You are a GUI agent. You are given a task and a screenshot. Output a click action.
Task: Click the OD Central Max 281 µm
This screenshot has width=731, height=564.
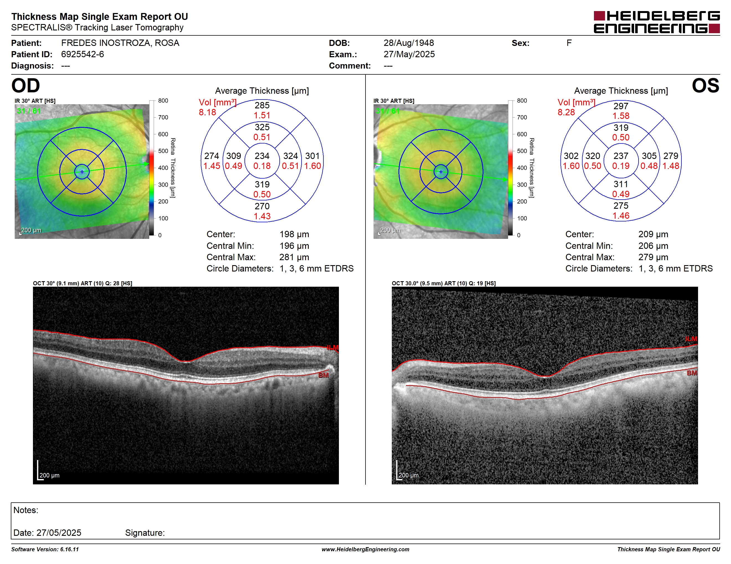pyautogui.click(x=294, y=257)
